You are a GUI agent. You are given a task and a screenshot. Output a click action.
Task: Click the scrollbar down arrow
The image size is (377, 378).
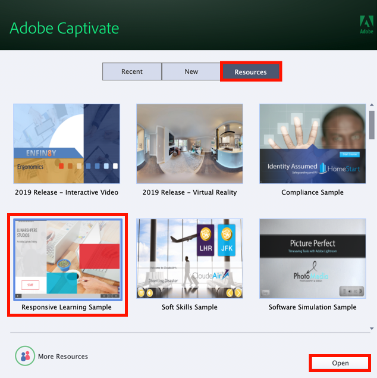(372, 329)
